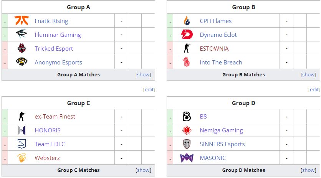
Task: Click the Illuminar Gaming team logo
Action: click(x=21, y=35)
